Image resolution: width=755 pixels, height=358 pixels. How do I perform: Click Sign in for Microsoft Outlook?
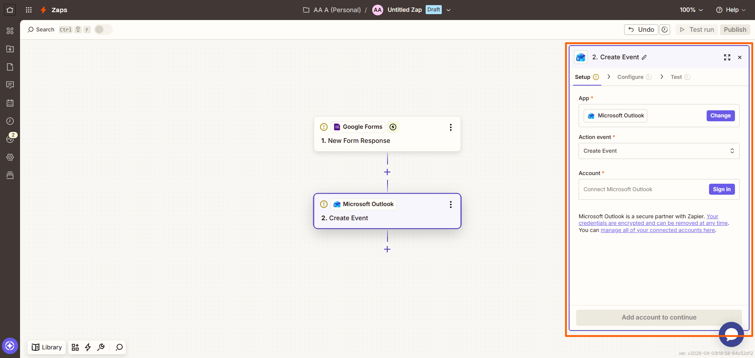click(722, 189)
